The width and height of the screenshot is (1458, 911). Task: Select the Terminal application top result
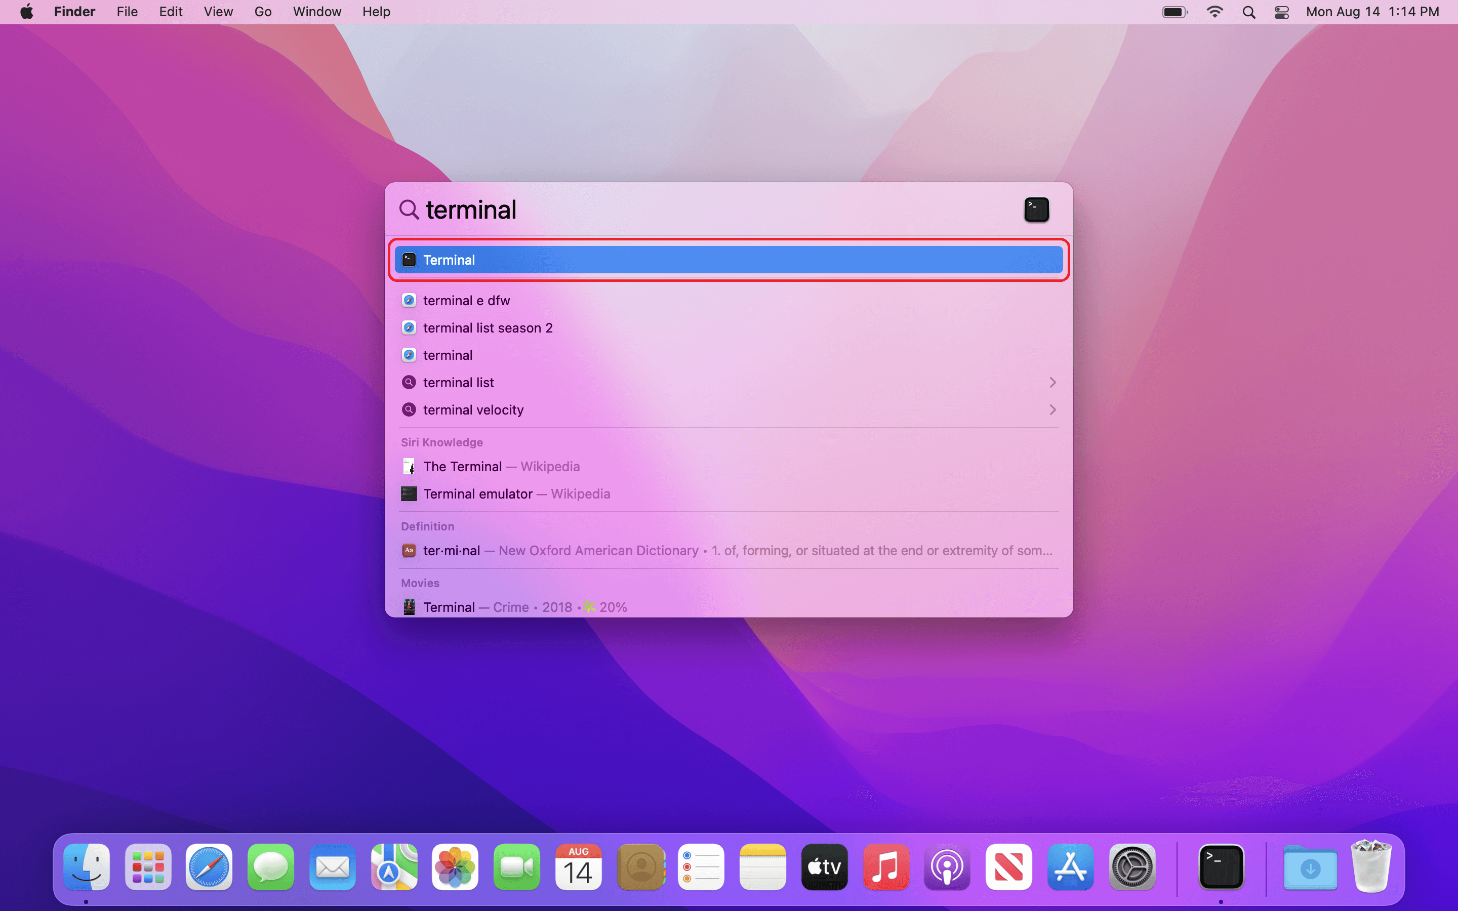[x=728, y=260]
